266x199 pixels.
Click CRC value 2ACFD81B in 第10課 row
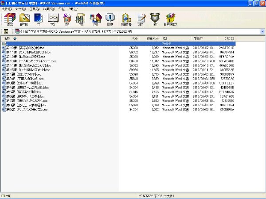[x=226, y=48]
